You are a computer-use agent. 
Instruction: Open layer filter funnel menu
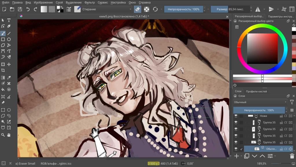[x=292, y=102]
